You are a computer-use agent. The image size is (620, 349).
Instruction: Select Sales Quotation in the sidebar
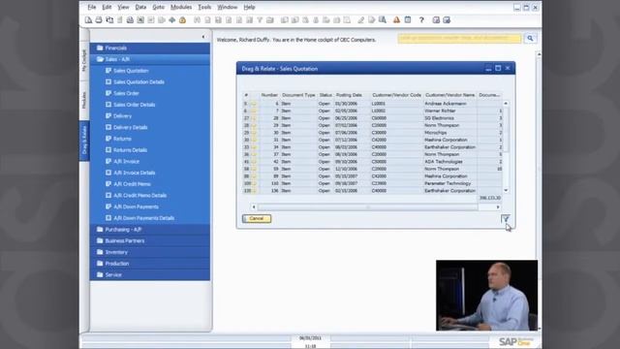click(x=131, y=71)
